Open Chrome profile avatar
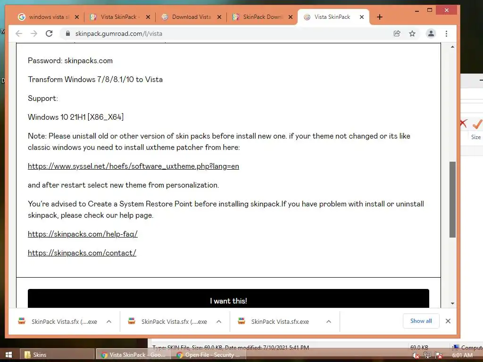Screen dimensions: 483x362 click(431, 33)
